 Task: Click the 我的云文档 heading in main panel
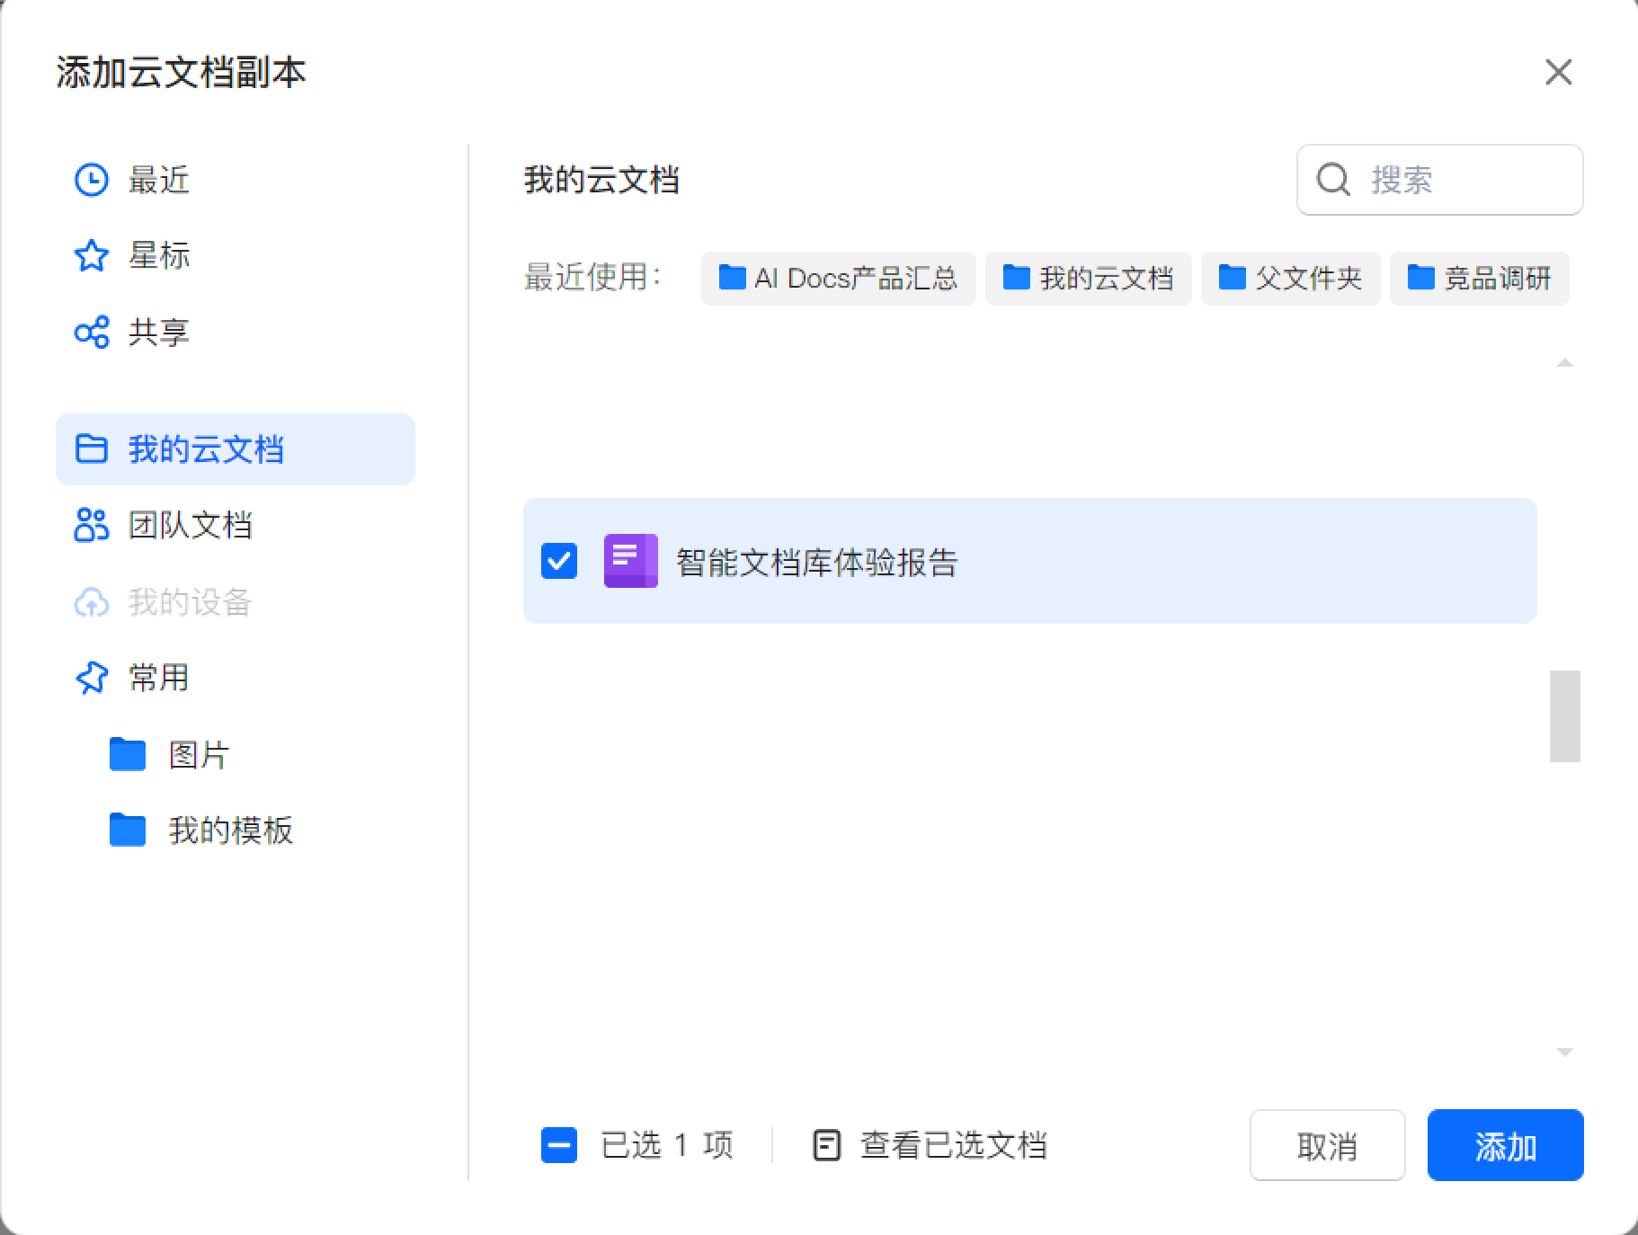point(601,180)
